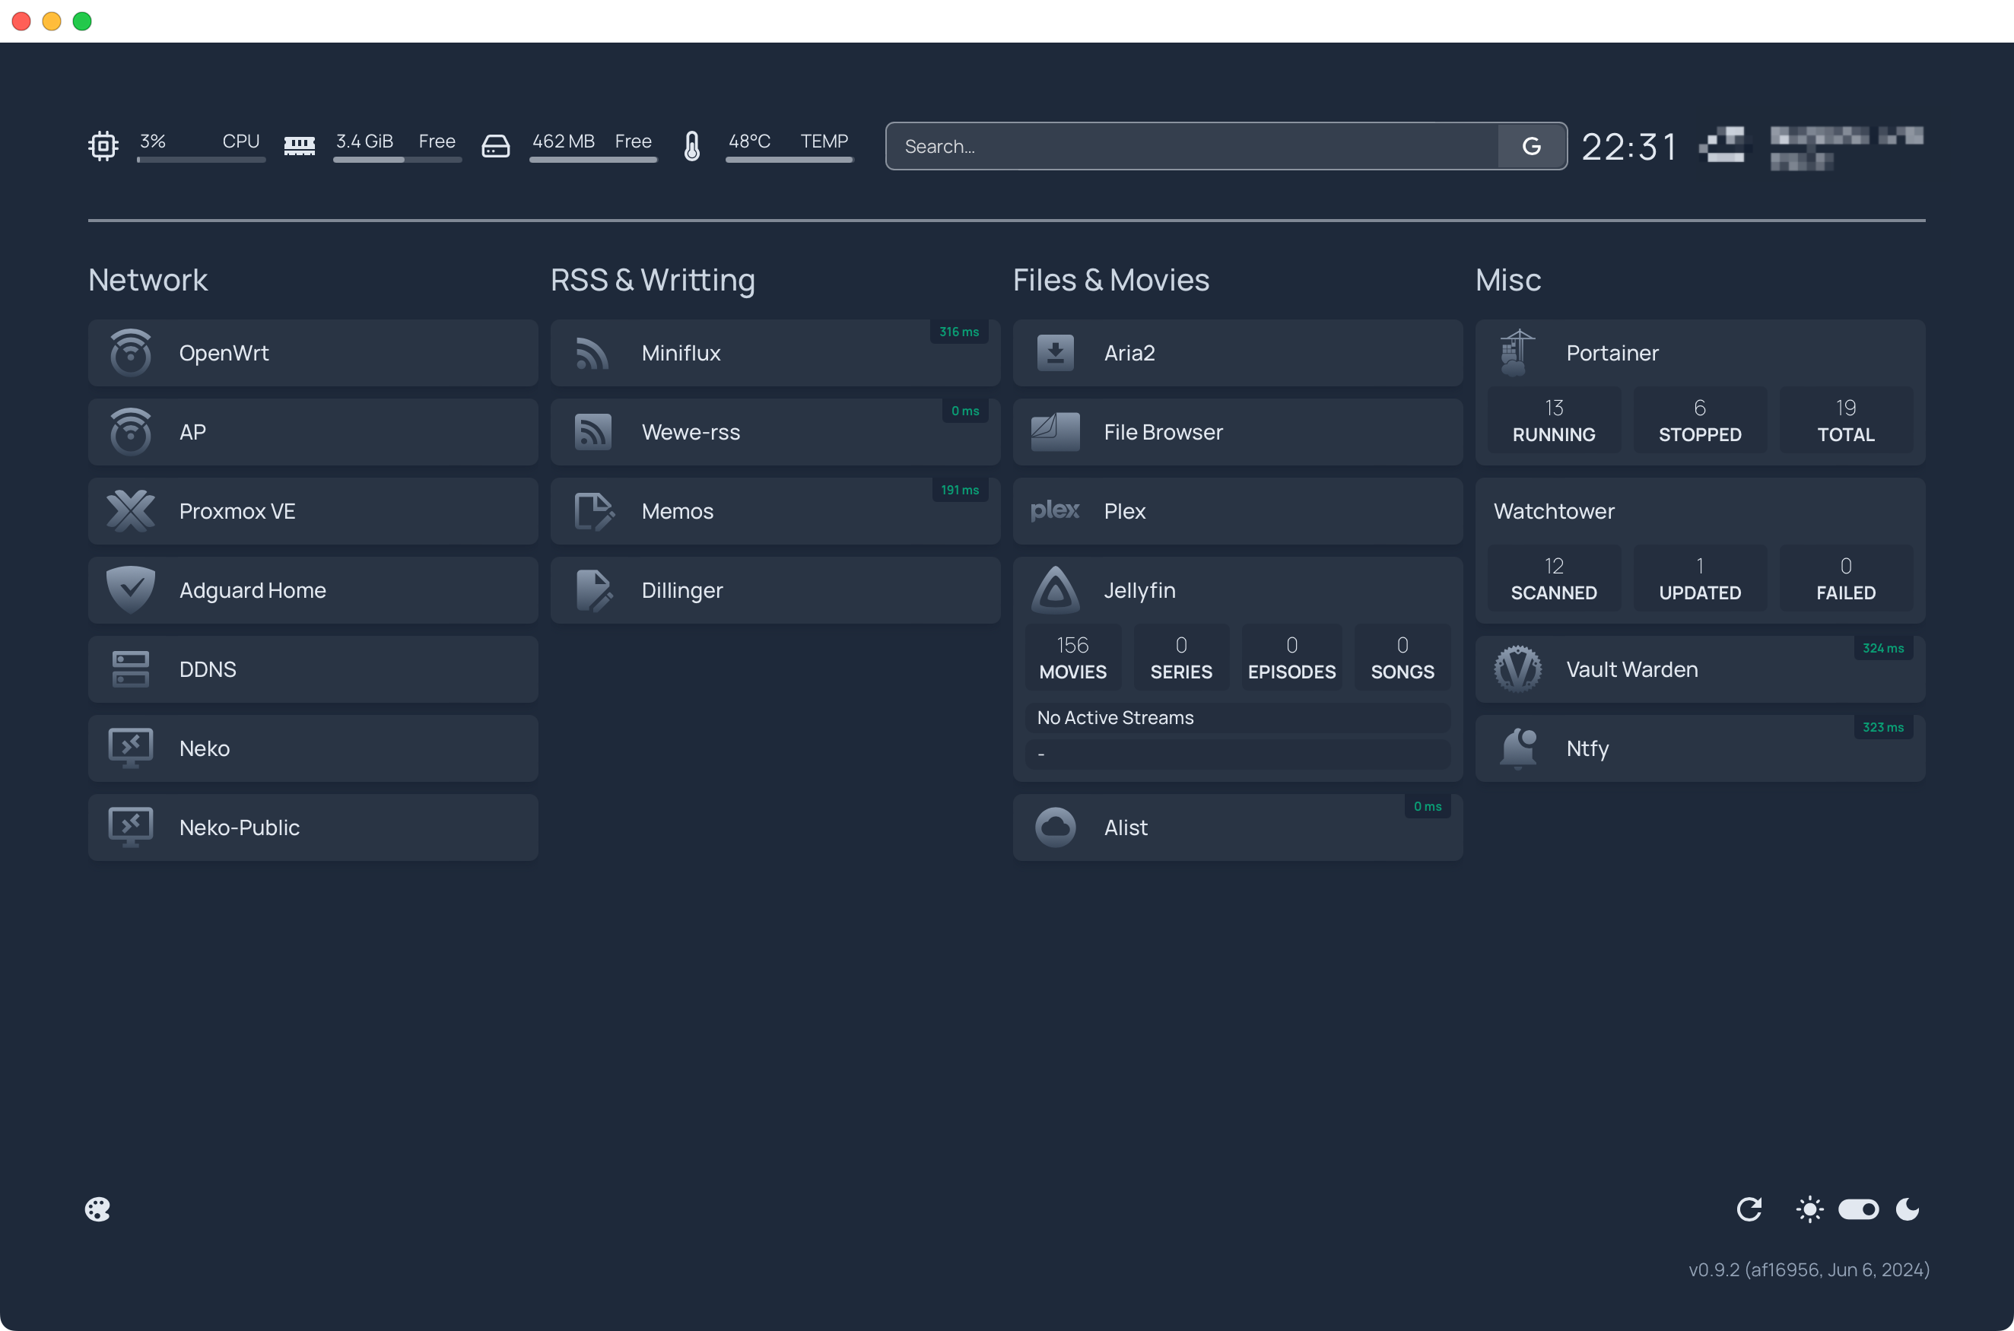Click the Plex media server icon
Image resolution: width=2014 pixels, height=1331 pixels.
(1056, 511)
